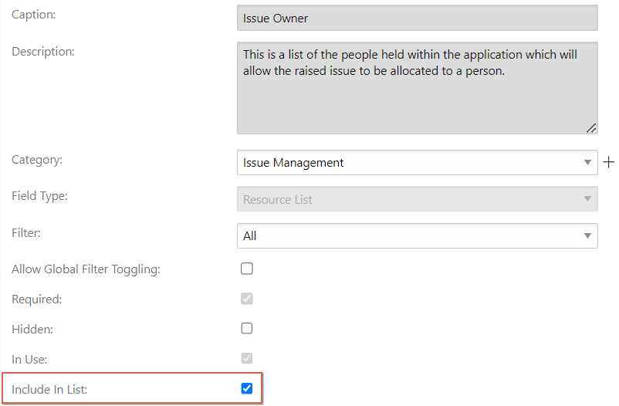Toggle the Required checkbox
This screenshot has width=619, height=406.
click(247, 299)
